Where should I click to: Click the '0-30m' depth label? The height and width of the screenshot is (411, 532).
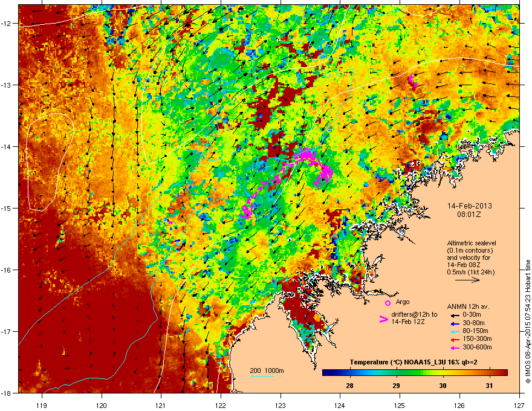(x=472, y=315)
